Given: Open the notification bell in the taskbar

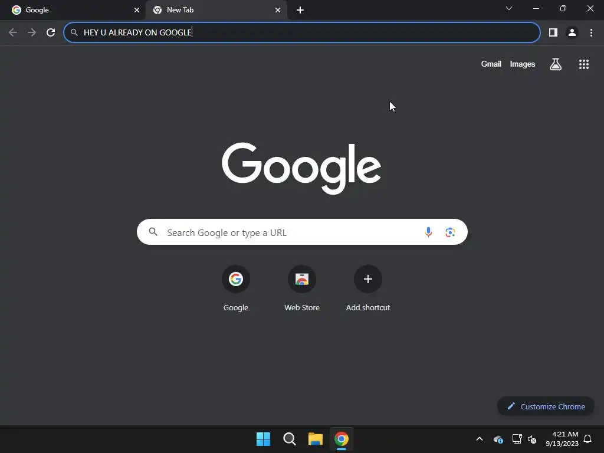Looking at the screenshot, I should (x=587, y=439).
